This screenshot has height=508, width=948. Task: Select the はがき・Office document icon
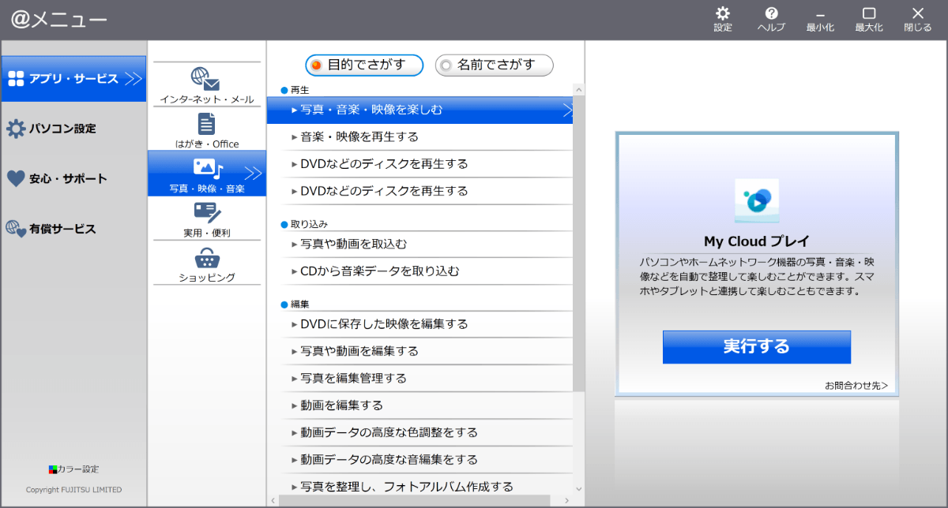tap(206, 124)
